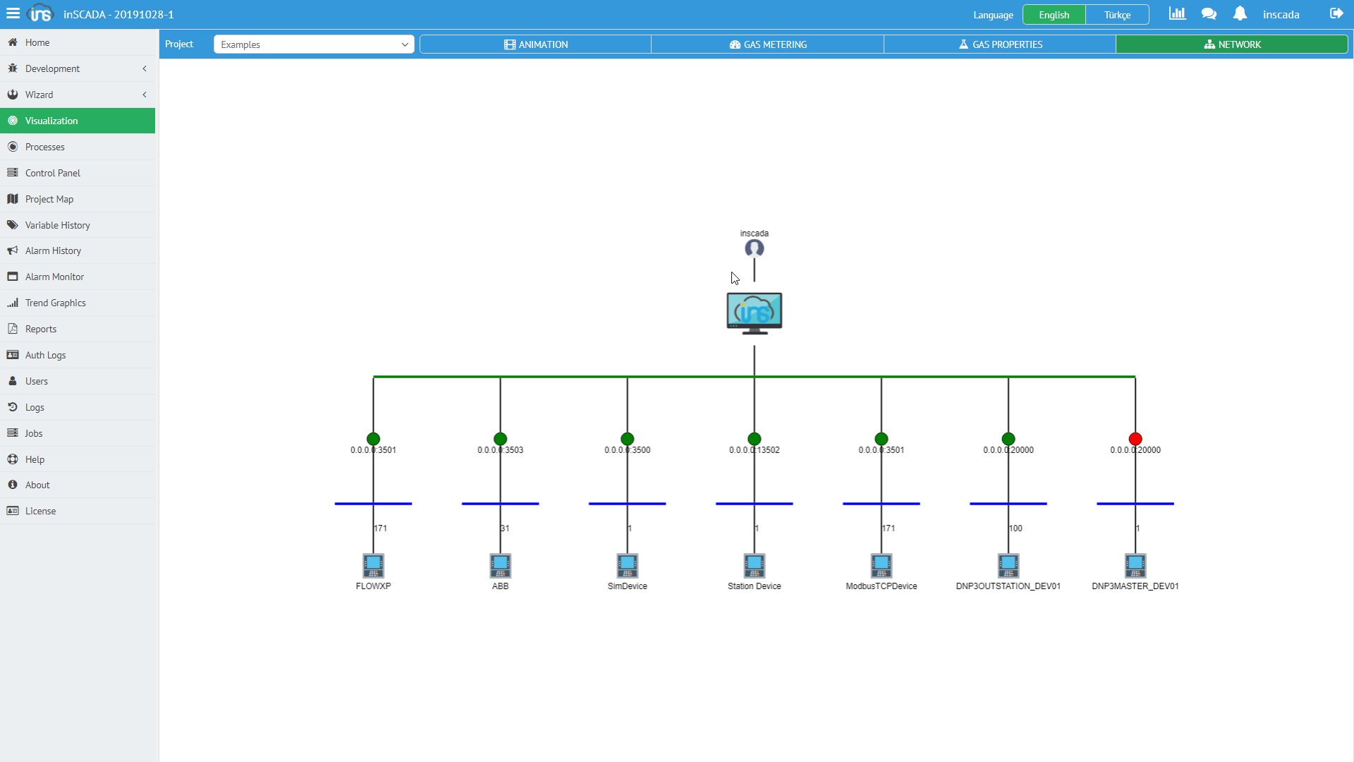Click the SimDevice device icon

pos(627,565)
